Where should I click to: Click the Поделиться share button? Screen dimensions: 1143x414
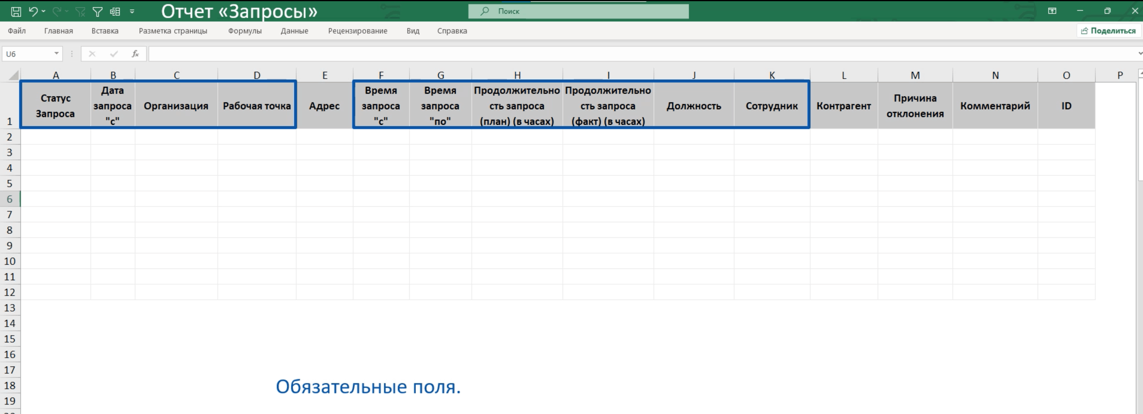click(x=1108, y=31)
